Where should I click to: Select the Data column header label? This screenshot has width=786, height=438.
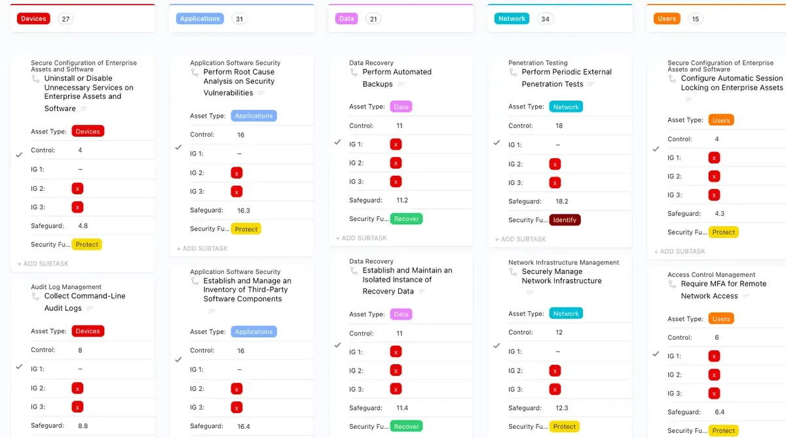pos(346,18)
